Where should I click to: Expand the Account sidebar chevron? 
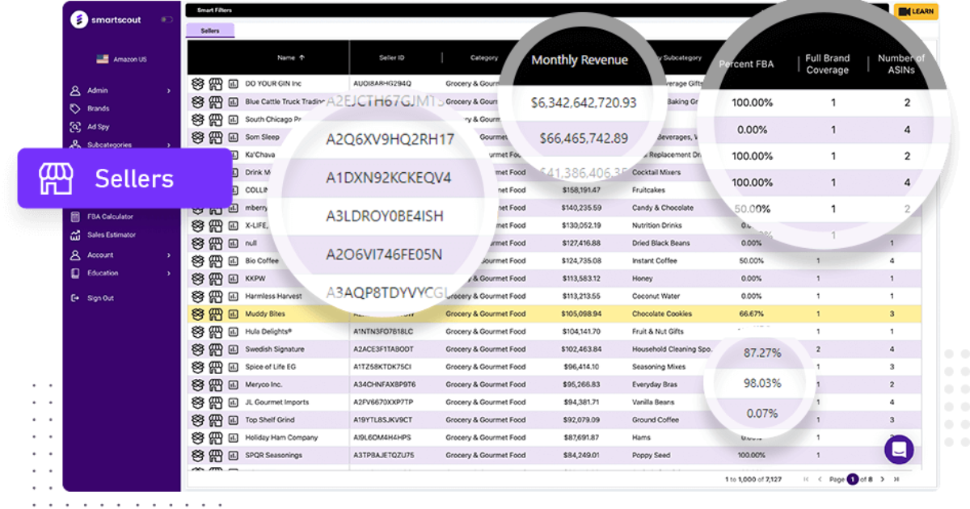click(169, 255)
